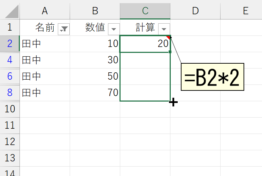Click the 計算 header cell text
This screenshot has width=262, height=176.
[145, 27]
